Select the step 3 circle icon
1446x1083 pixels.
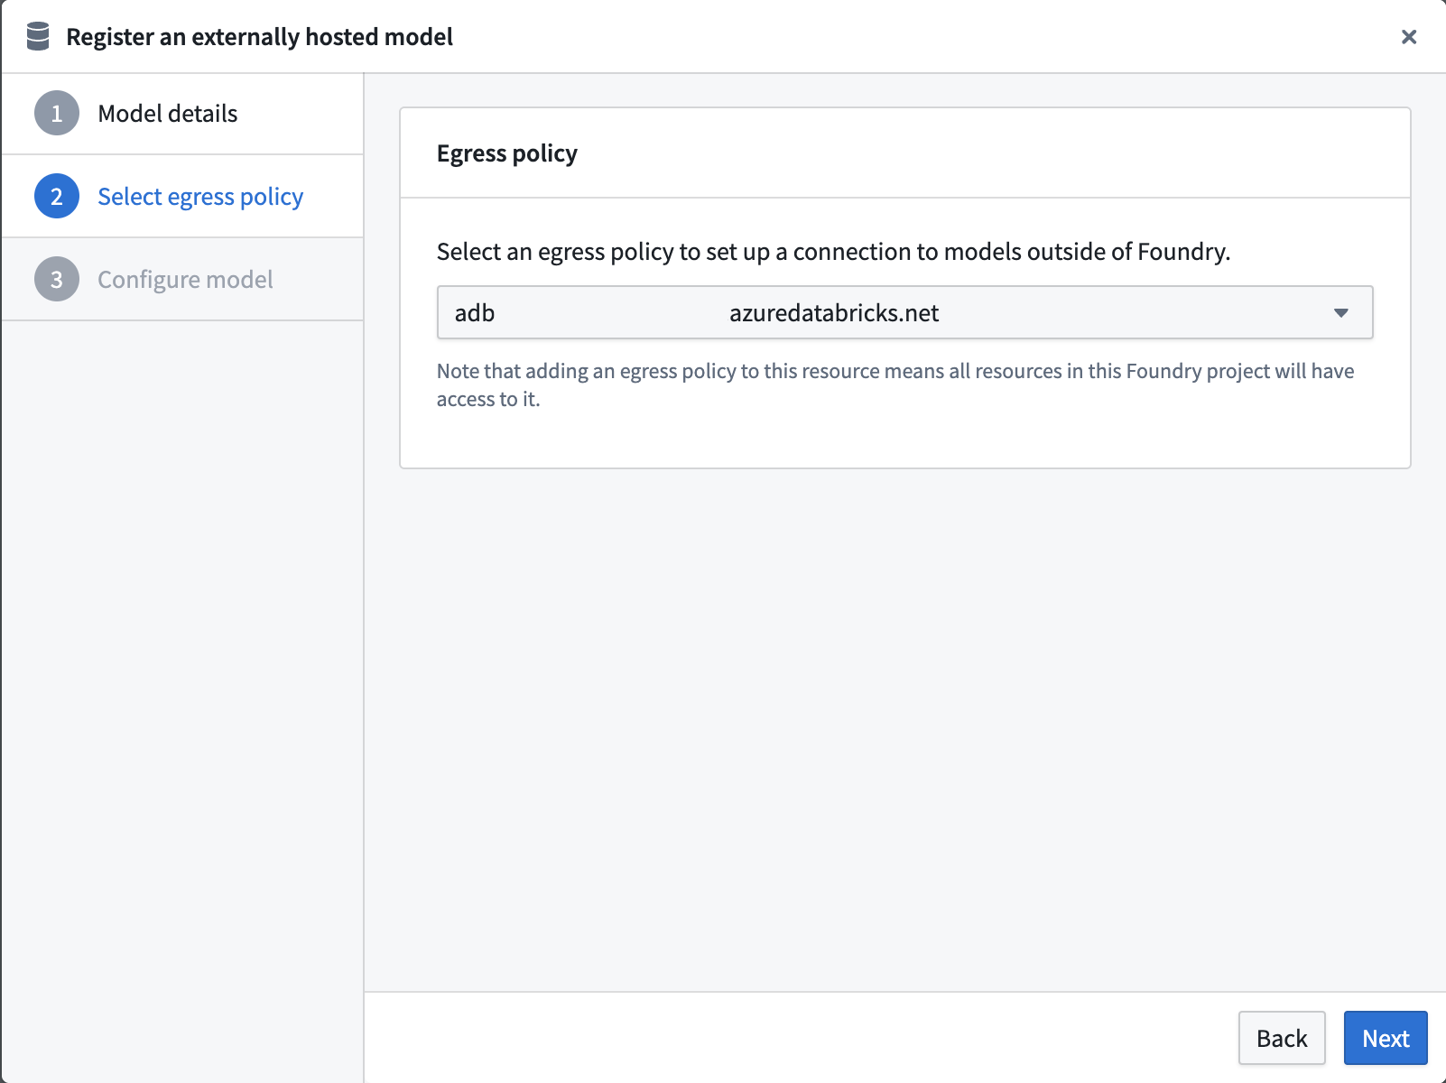point(56,279)
